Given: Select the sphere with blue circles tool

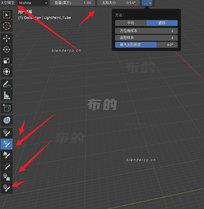Looking at the screenshot, I should pos(7,120).
